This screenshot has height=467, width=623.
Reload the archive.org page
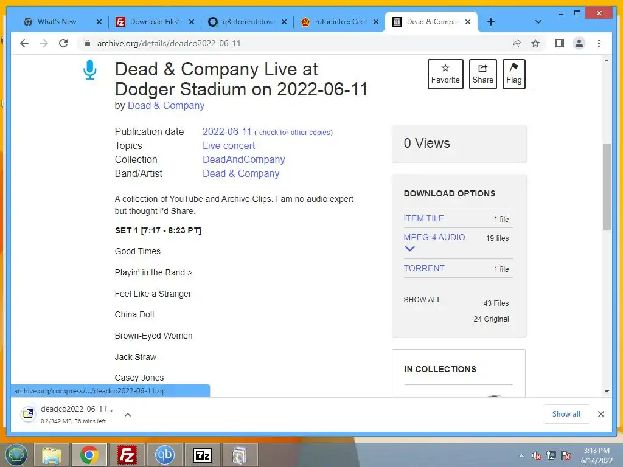63,43
